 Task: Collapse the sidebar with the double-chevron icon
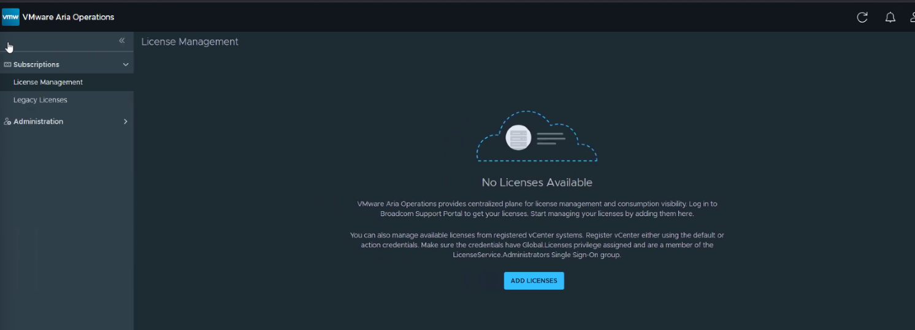point(121,40)
